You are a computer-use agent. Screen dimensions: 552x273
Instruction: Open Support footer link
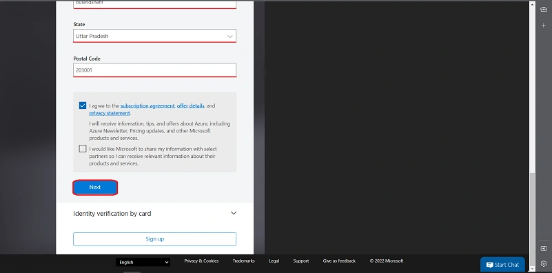coord(301,261)
